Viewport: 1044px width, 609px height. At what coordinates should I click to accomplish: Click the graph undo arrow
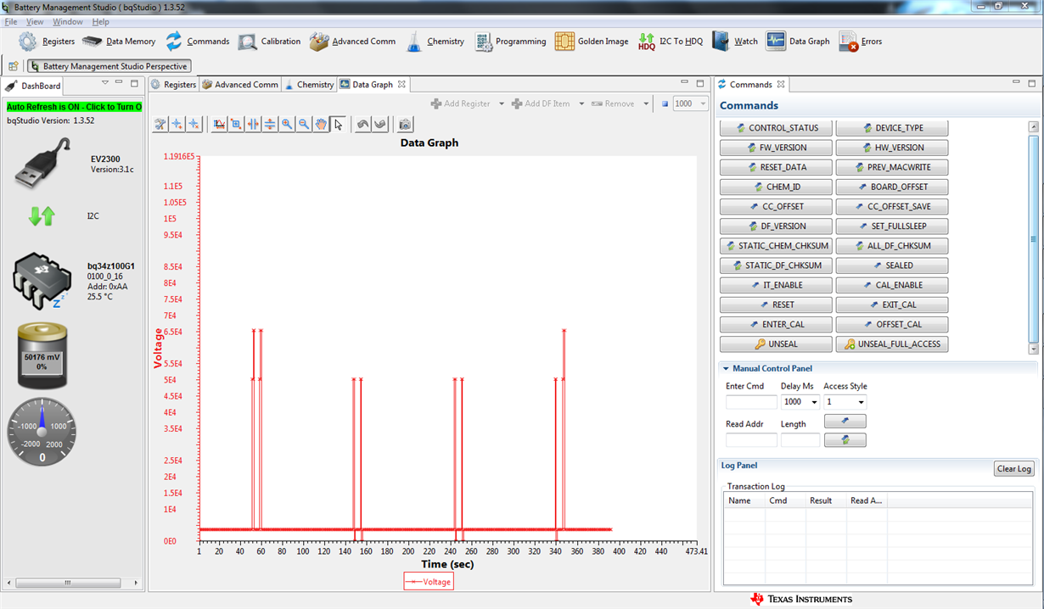363,124
